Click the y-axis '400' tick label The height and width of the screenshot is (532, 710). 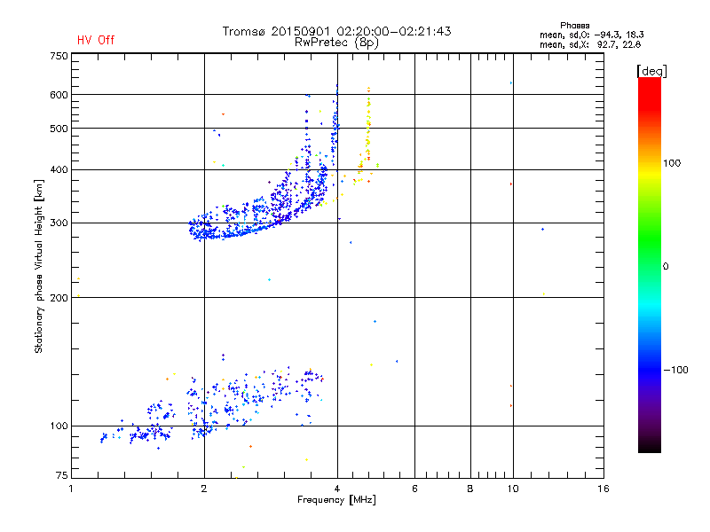click(59, 169)
